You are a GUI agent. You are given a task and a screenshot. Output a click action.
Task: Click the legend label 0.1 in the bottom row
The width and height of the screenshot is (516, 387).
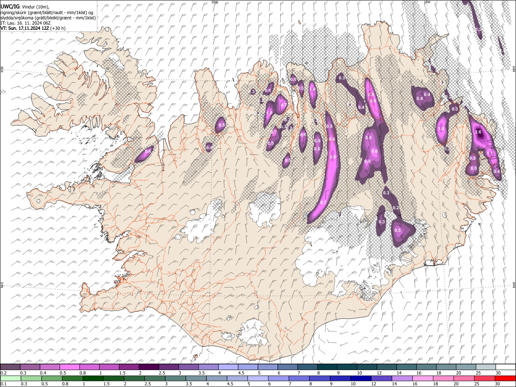[x=3, y=384]
